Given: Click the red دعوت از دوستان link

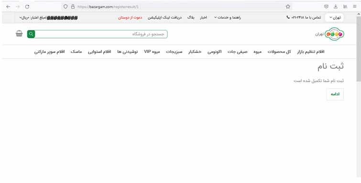Looking at the screenshot, I should pos(130,18).
